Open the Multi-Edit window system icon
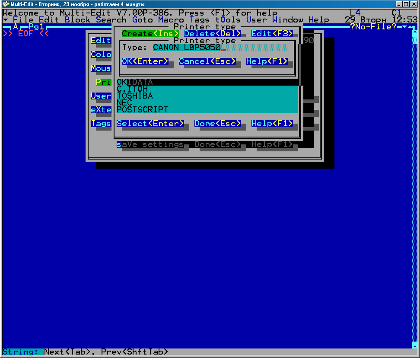Screen dimensions: 420x358 tap(6, 4)
